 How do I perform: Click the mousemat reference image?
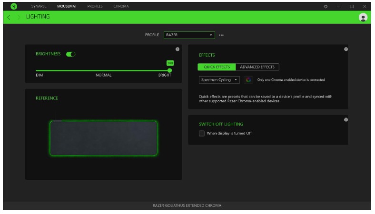pos(104,138)
